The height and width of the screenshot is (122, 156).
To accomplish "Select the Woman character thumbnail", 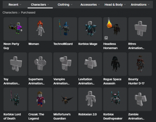I will coord(40,29).
